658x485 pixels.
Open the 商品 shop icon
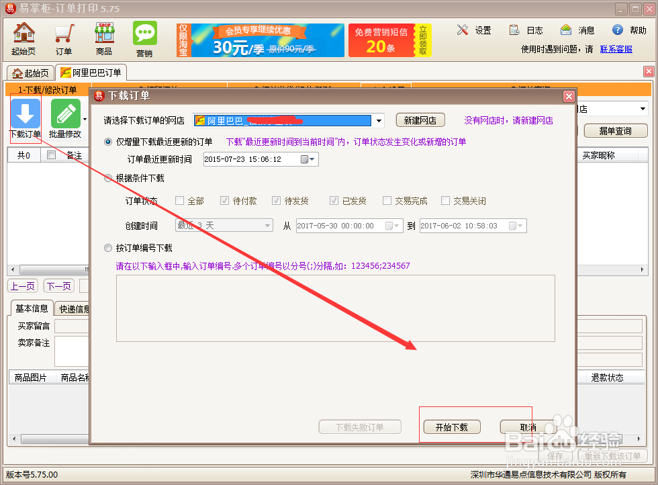(104, 39)
